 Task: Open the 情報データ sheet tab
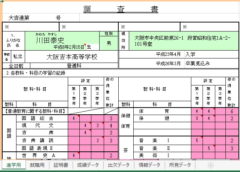coord(149,165)
